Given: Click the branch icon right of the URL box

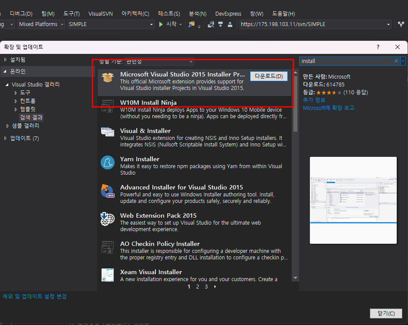Looking at the screenshot, I should click(401, 24).
